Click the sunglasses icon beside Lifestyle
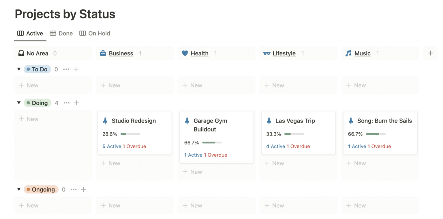This screenshot has width=443, height=219. (x=266, y=53)
